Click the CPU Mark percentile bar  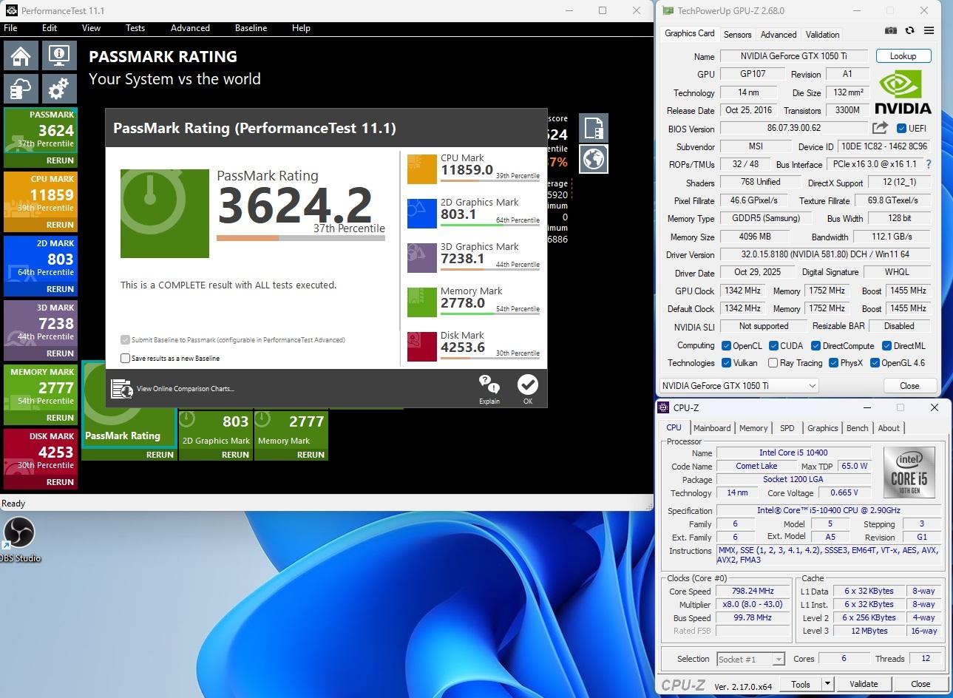click(x=490, y=180)
